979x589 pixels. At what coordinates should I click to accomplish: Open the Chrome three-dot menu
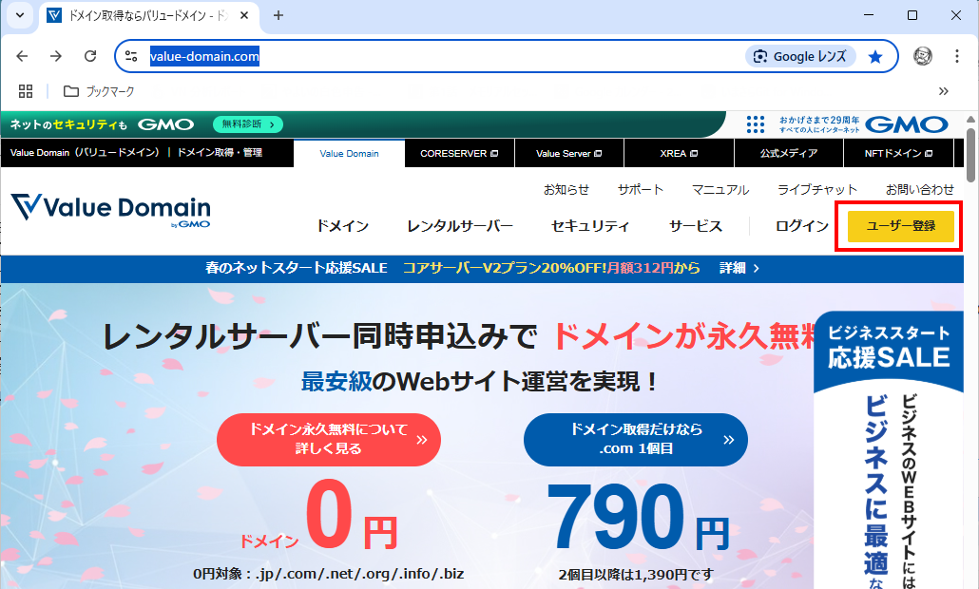(957, 56)
